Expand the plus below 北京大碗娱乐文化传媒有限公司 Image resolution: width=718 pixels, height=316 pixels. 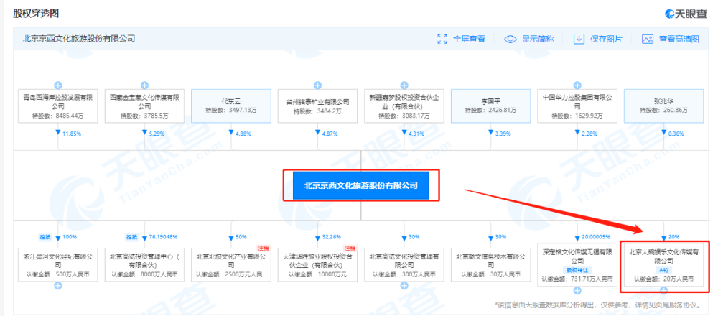[x=663, y=289]
